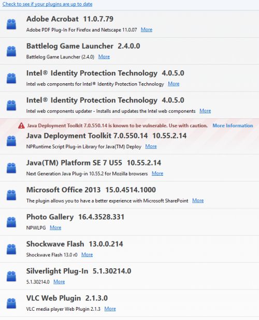Viewport: 259px width, 320px height.
Task: Select the 'Adobe Acrobat 11.0.7.79' title
Action: [70, 19]
